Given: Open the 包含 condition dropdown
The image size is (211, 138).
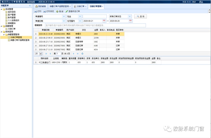Looking at the screenshot, I should 80,16.
